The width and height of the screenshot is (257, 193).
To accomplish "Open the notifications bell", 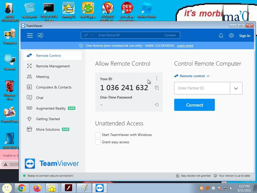I will pyautogui.click(x=221, y=35).
